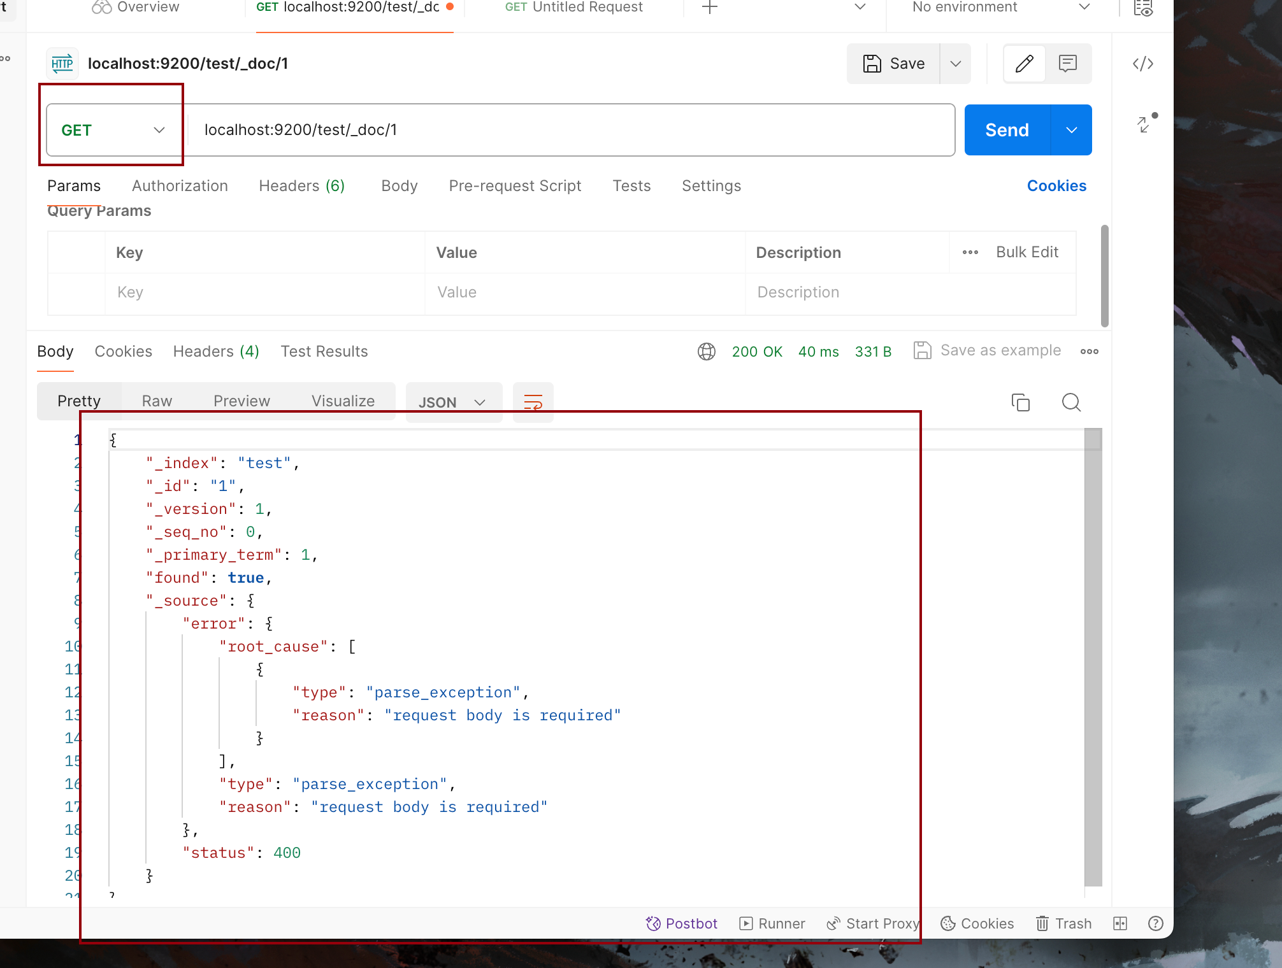
Task: Click the request pane vertical scrollbar
Action: point(1105,276)
